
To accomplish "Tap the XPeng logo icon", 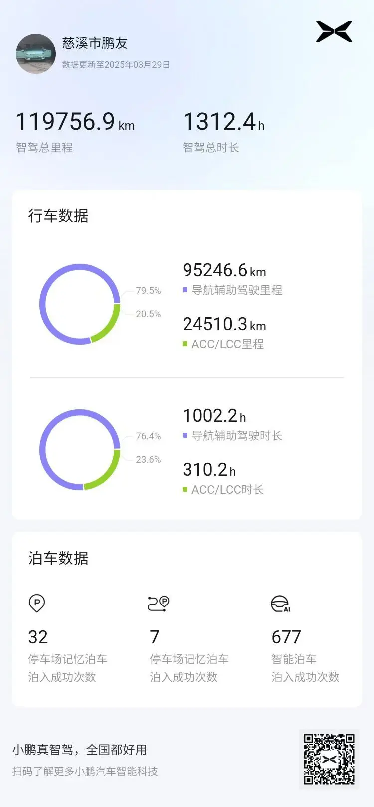I will point(334,32).
